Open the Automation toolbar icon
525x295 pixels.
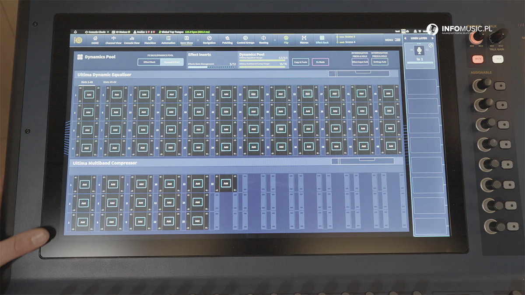168,40
